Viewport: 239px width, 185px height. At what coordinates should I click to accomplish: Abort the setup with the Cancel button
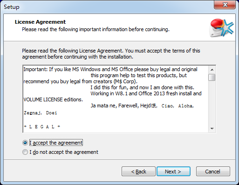point(213,172)
